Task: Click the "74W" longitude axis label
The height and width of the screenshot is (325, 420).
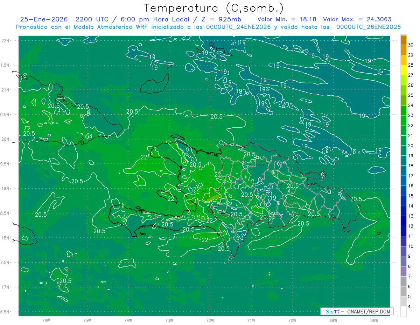Action: coord(128,320)
